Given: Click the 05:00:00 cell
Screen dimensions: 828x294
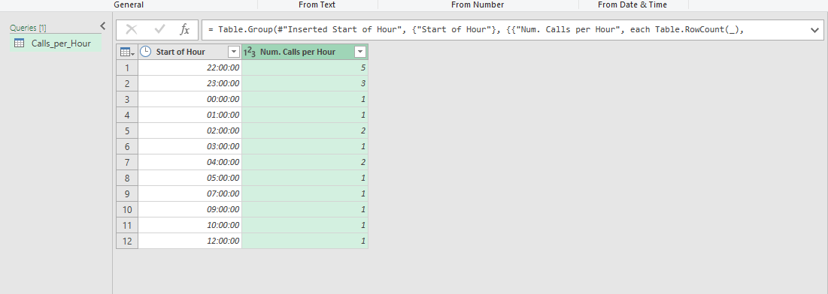Looking at the screenshot, I should (190, 178).
